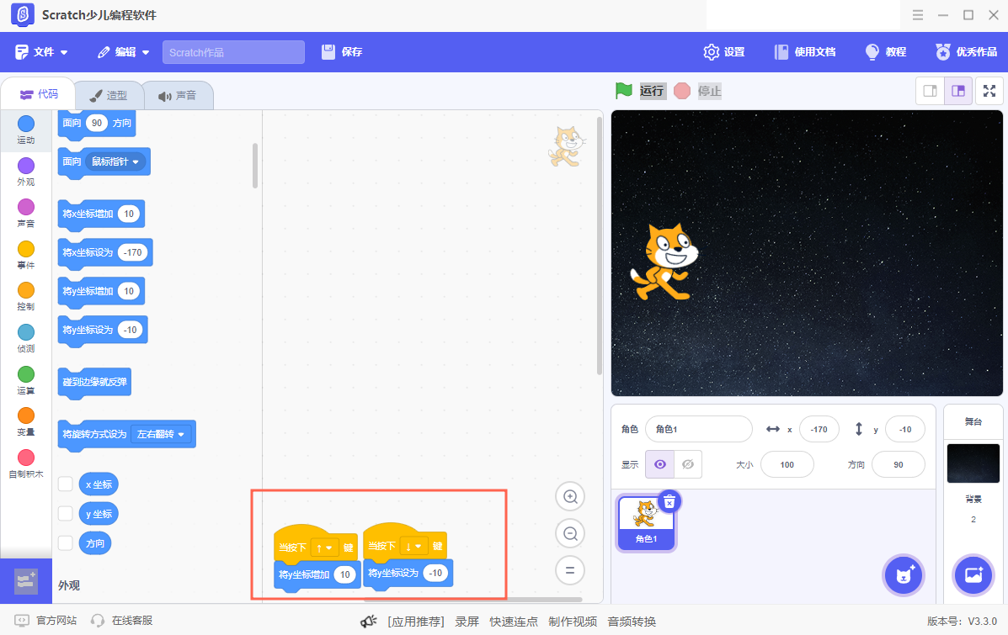
Task: Click the add backdrop button
Action: pyautogui.click(x=973, y=574)
